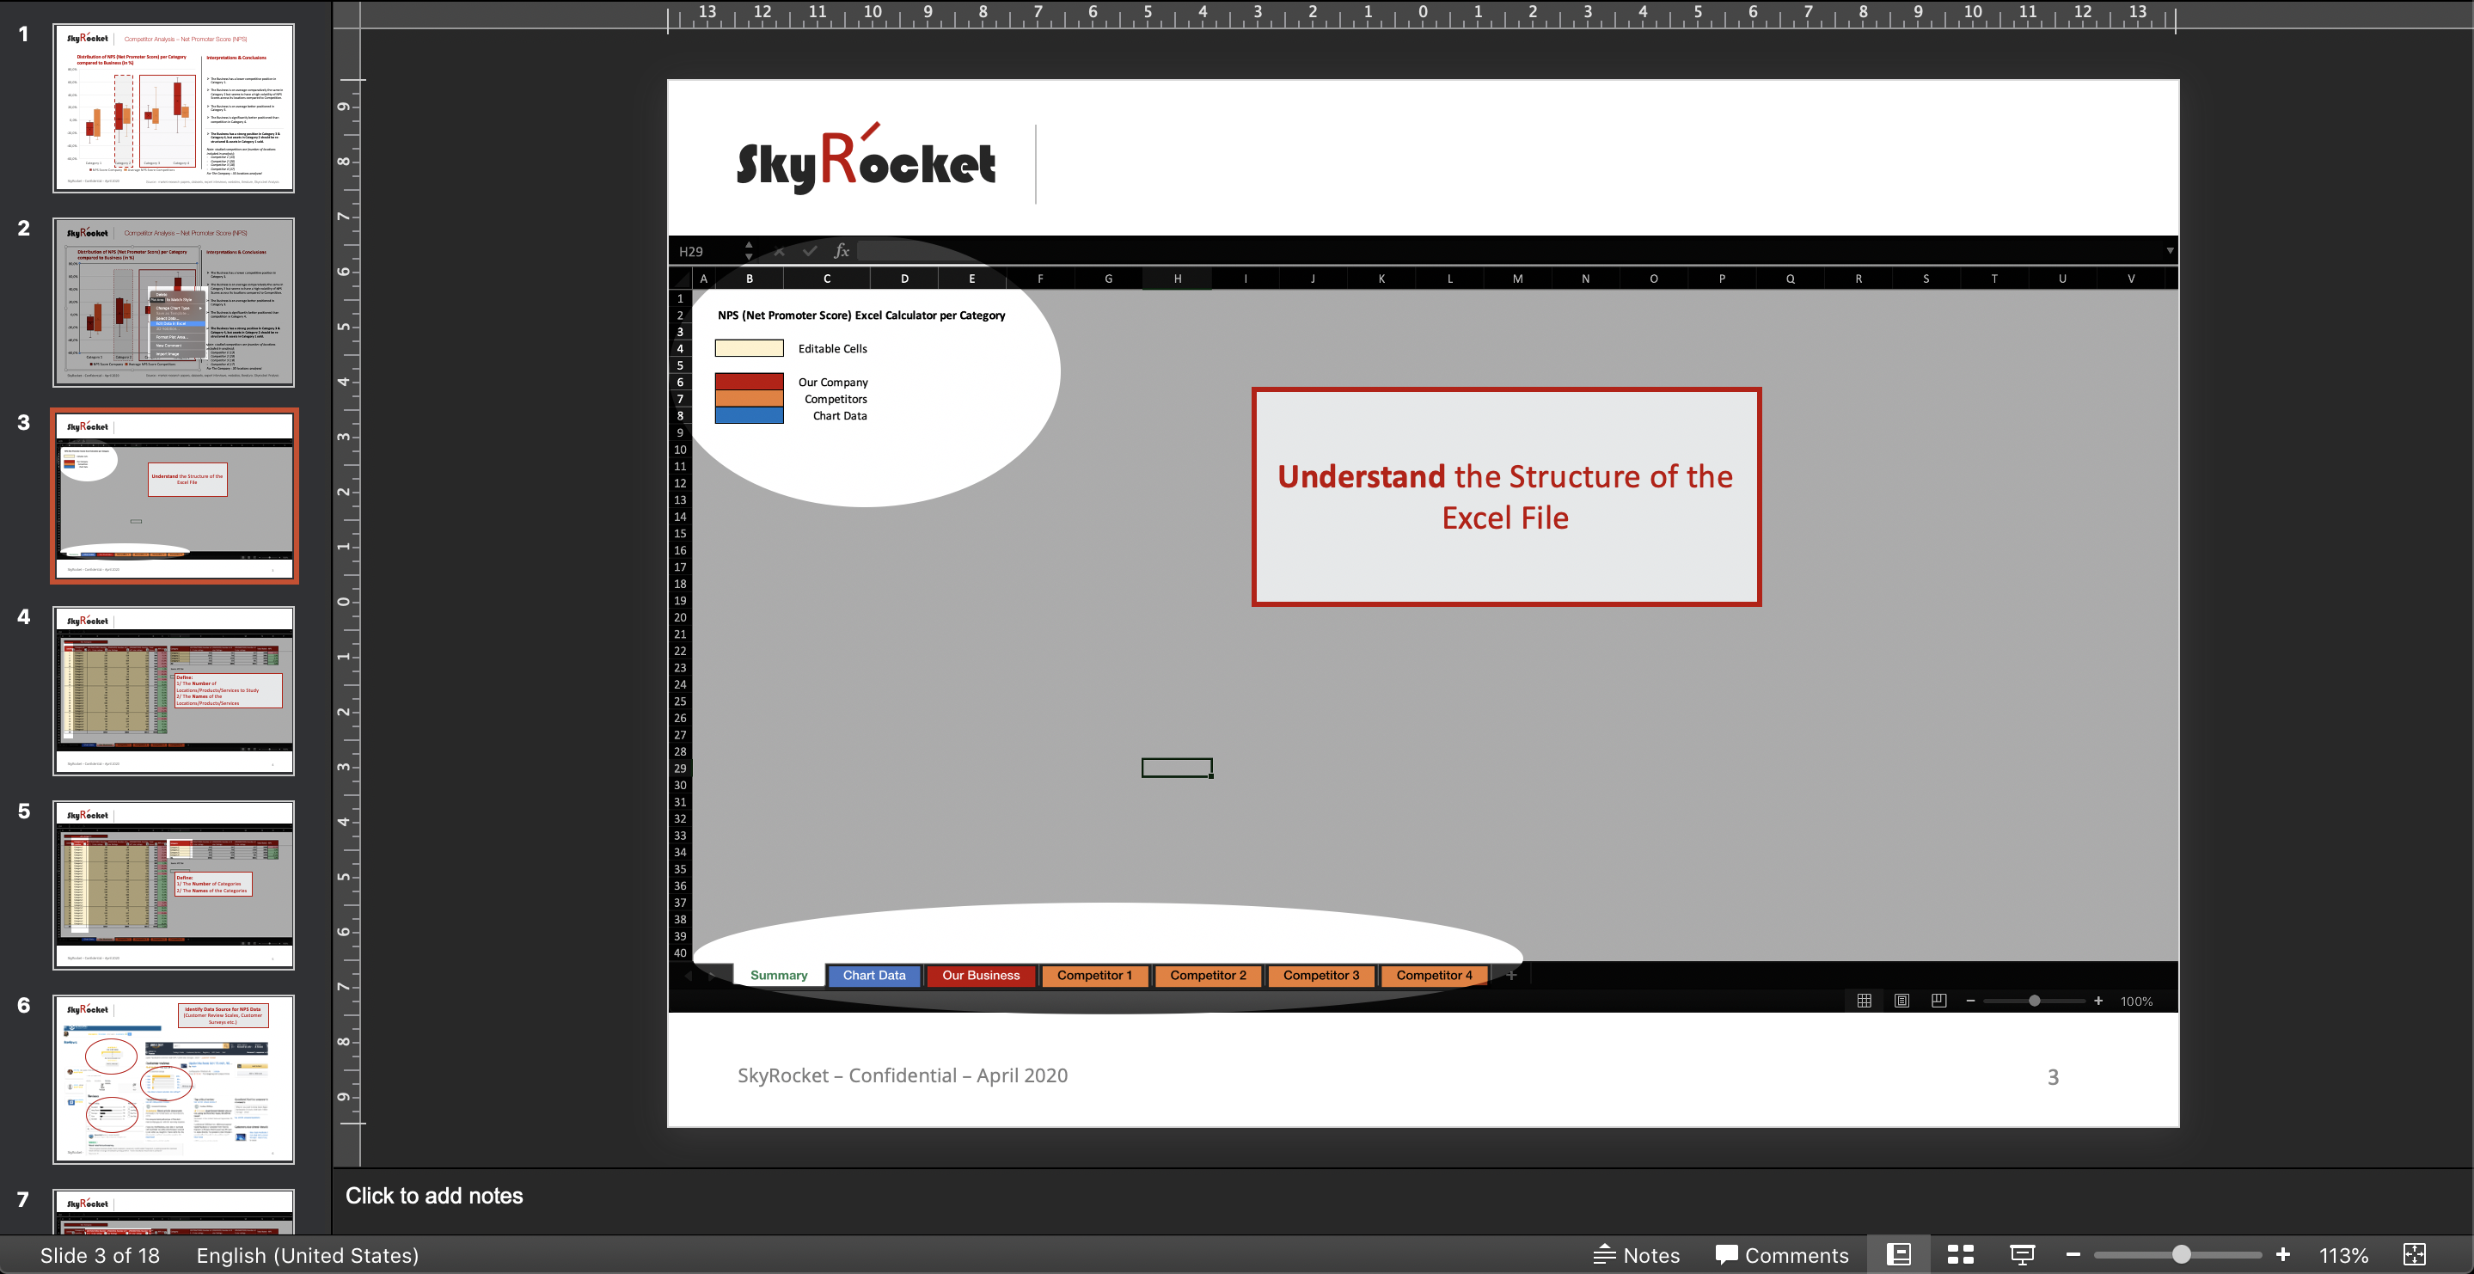Viewport: 2474px width, 1274px height.
Task: Click the name box dropdown arrows
Action: pyautogui.click(x=749, y=251)
